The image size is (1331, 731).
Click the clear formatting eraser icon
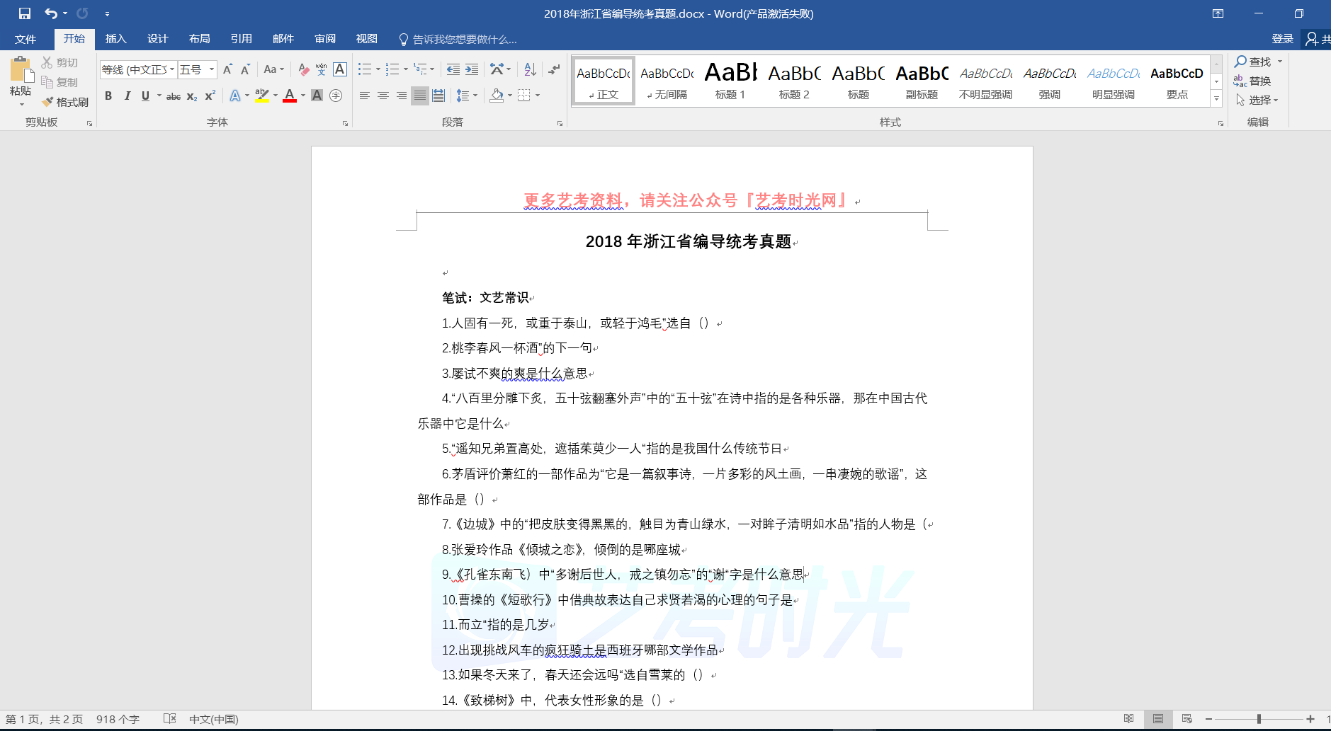click(x=303, y=69)
